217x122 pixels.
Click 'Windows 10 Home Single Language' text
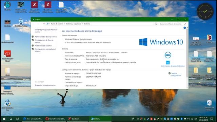[78, 39]
